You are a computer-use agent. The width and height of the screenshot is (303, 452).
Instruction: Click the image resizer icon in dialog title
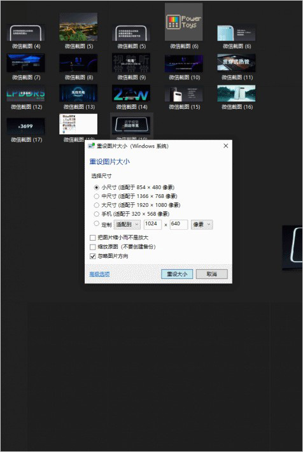pyautogui.click(x=92, y=146)
